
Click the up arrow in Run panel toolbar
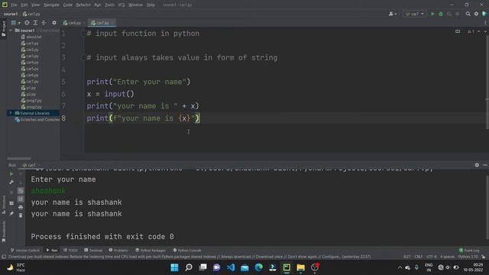click(21, 174)
